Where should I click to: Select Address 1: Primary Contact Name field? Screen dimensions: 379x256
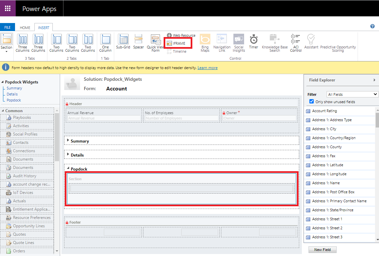(x=340, y=201)
